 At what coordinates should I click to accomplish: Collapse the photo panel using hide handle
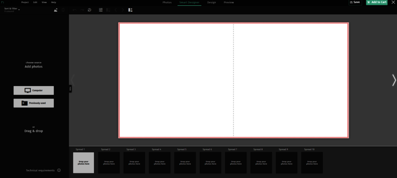(x=70, y=89)
